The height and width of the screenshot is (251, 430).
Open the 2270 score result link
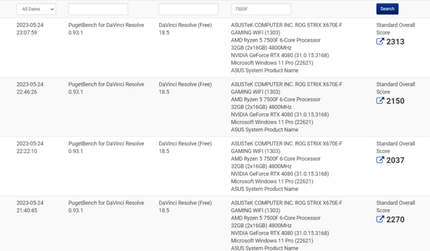pos(395,220)
